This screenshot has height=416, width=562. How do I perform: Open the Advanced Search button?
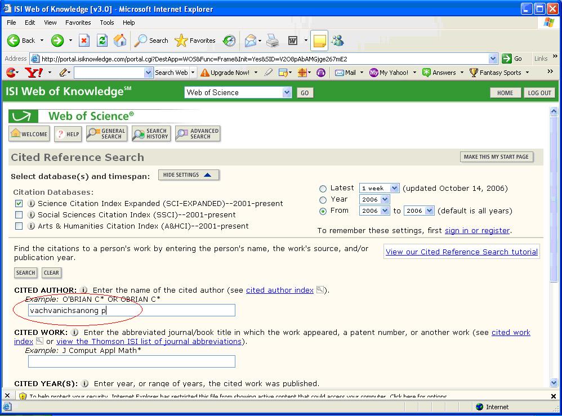click(x=198, y=133)
